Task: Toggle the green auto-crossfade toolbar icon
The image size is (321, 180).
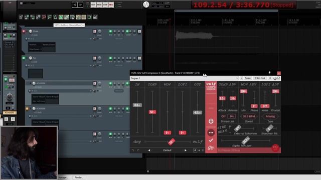Action: (61, 17)
